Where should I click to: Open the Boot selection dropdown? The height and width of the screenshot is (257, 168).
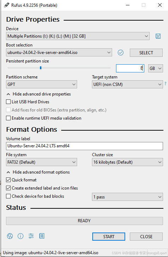[59, 53]
